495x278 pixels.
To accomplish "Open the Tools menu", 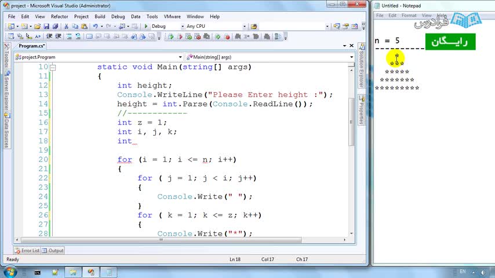I will [x=152, y=16].
